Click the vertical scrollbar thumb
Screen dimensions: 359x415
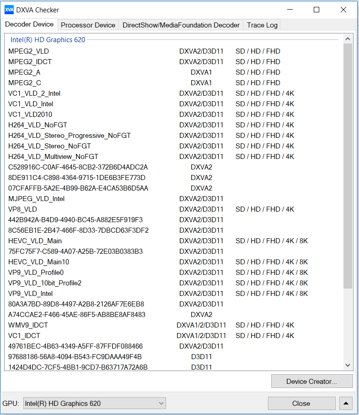tap(348, 166)
